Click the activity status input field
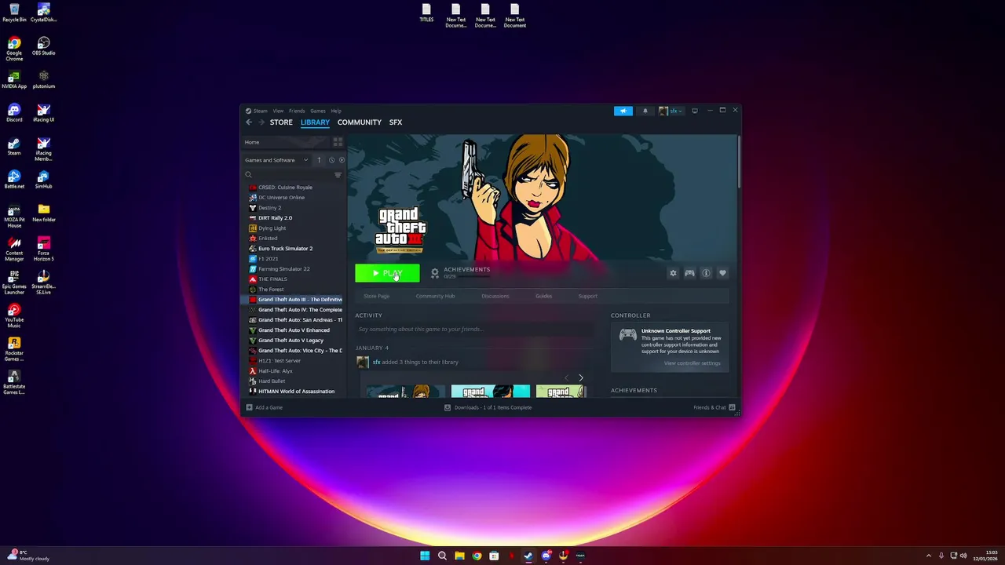This screenshot has height=565, width=1005. click(x=474, y=330)
